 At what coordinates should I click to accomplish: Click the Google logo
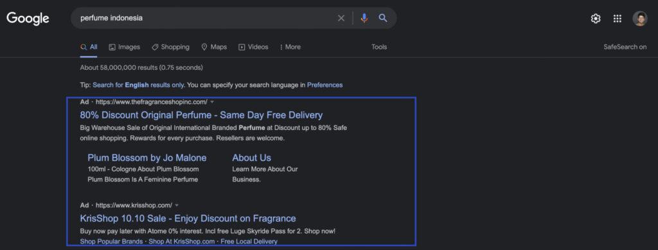(x=28, y=19)
